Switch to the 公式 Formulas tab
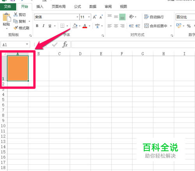The height and width of the screenshot is (171, 195). tap(78, 7)
